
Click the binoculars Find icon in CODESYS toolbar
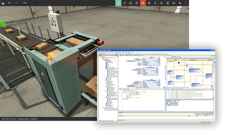click(116, 54)
